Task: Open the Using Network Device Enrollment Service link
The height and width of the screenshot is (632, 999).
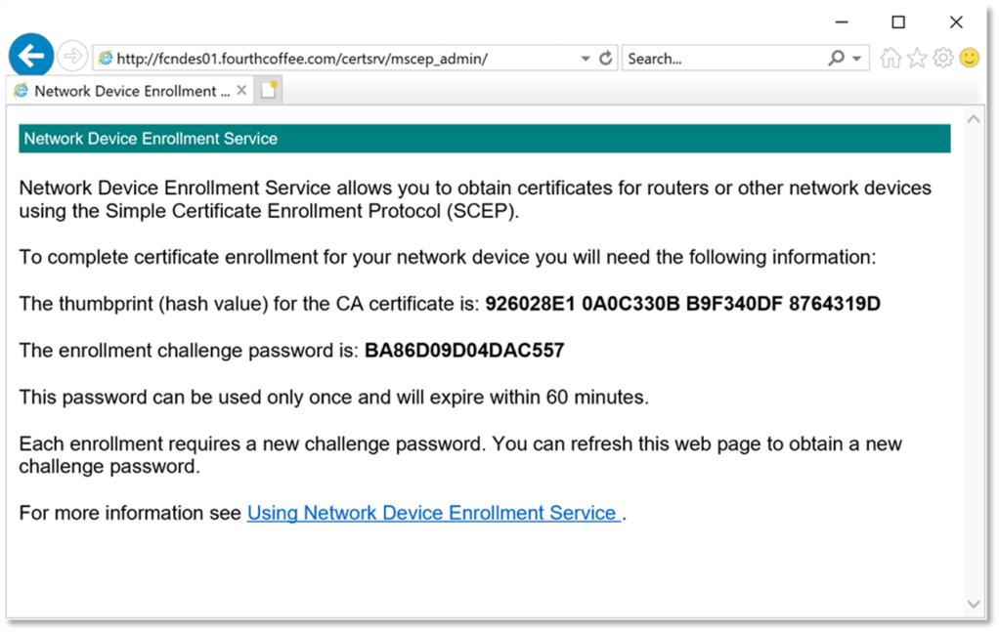Action: [433, 513]
